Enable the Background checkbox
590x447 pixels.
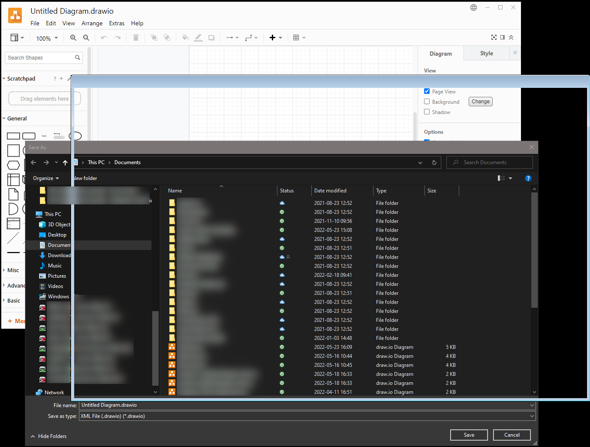(x=427, y=102)
